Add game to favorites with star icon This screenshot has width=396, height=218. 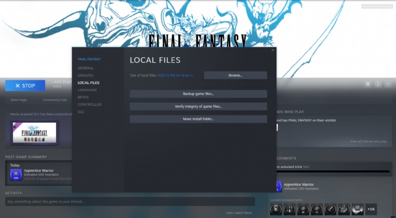[388, 84]
